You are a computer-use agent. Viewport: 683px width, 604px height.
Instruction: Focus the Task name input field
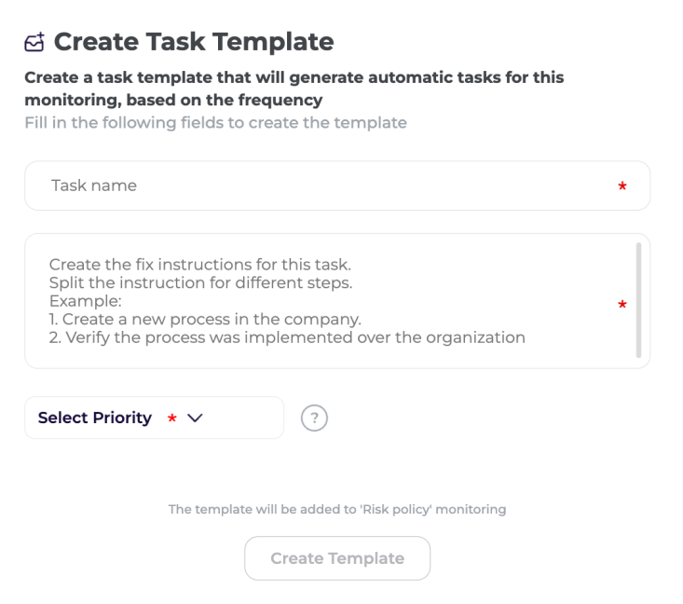coord(317,185)
